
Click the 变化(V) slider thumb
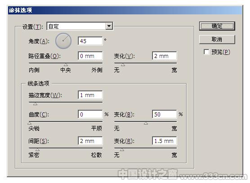pos(123,65)
